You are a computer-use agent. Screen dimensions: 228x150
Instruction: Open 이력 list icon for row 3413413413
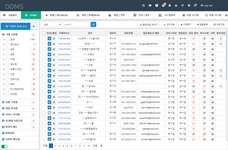pos(212,54)
